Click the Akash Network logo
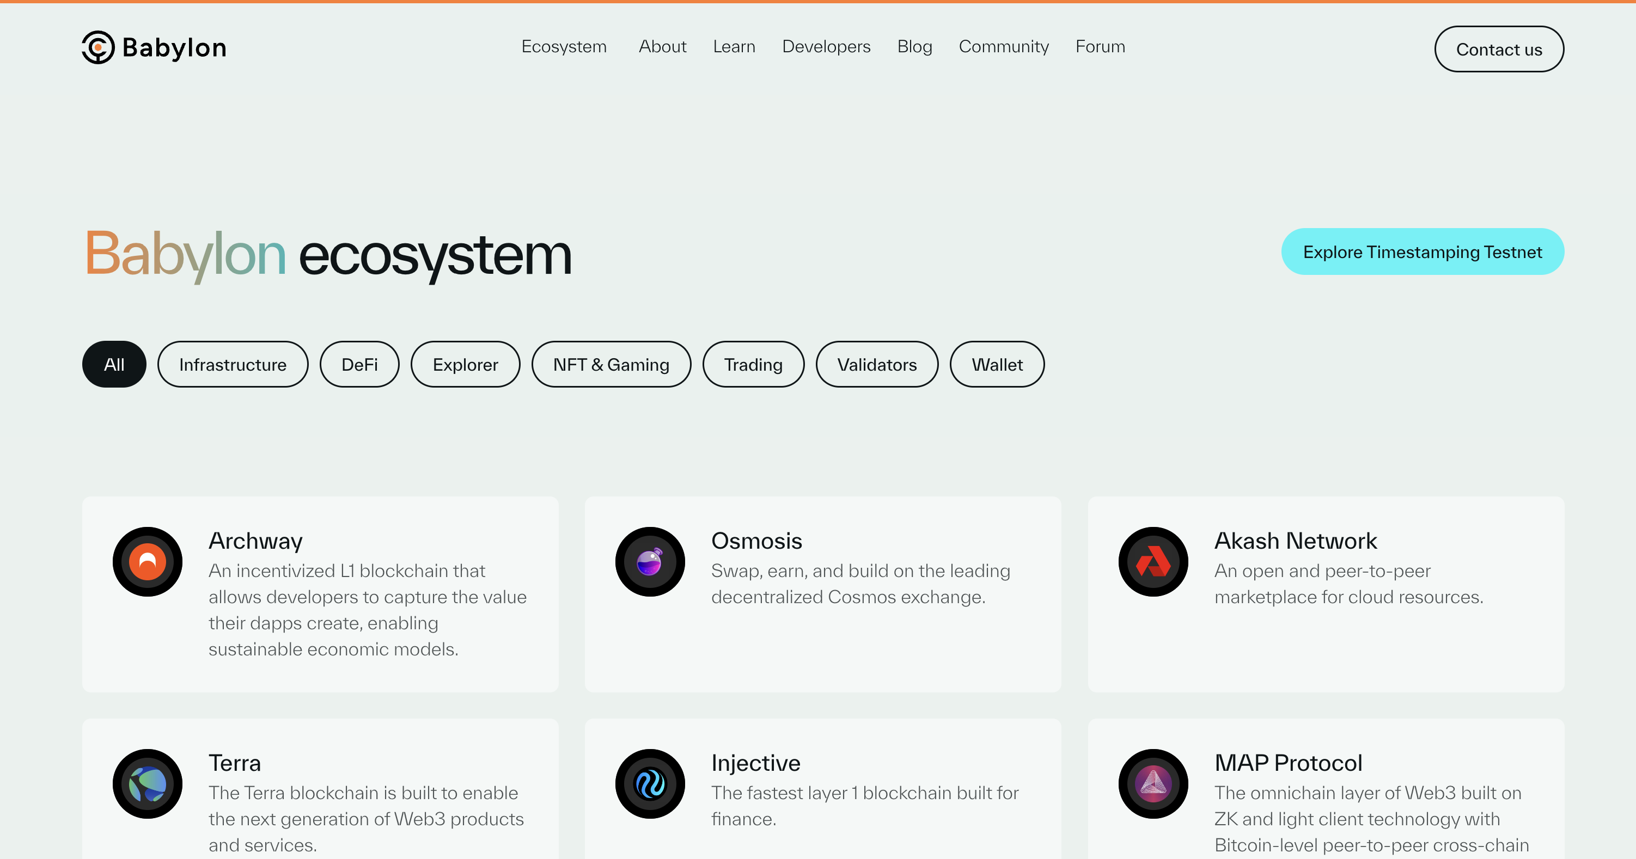Screen dimensions: 1636x859 (x=1153, y=562)
